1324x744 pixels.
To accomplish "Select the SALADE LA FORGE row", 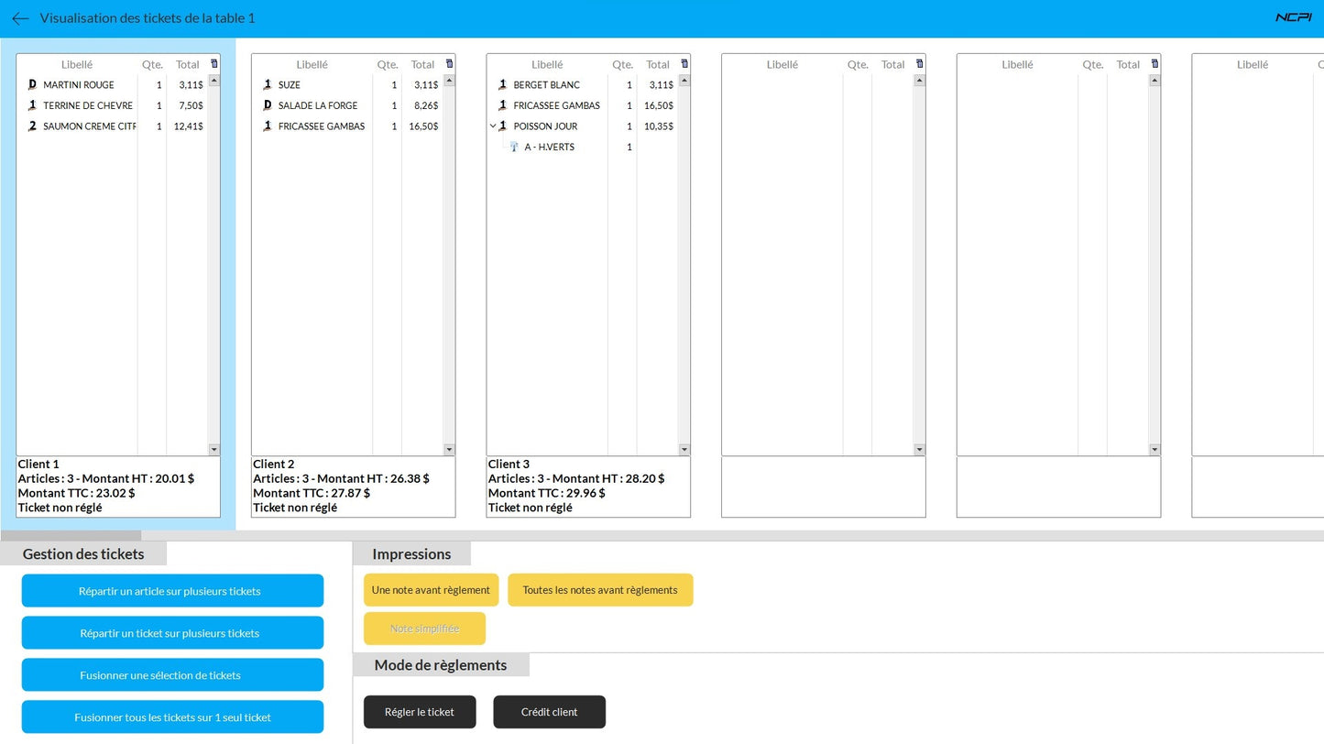I will 348,105.
